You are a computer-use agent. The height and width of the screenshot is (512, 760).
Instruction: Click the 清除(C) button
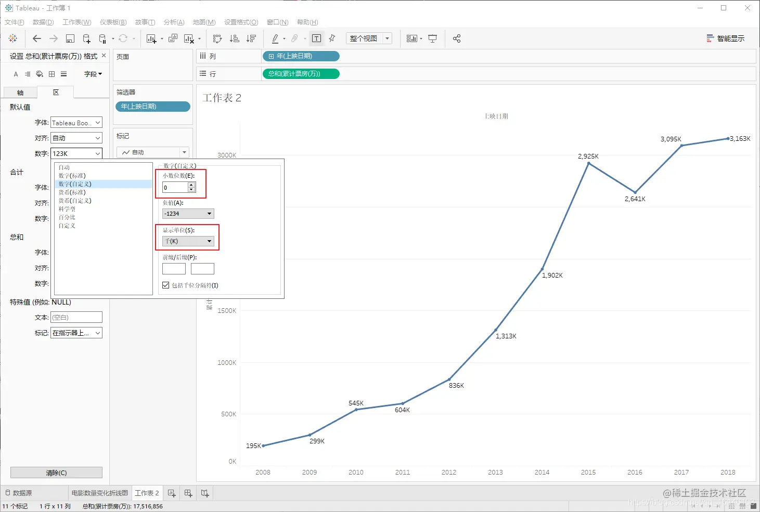click(x=56, y=472)
